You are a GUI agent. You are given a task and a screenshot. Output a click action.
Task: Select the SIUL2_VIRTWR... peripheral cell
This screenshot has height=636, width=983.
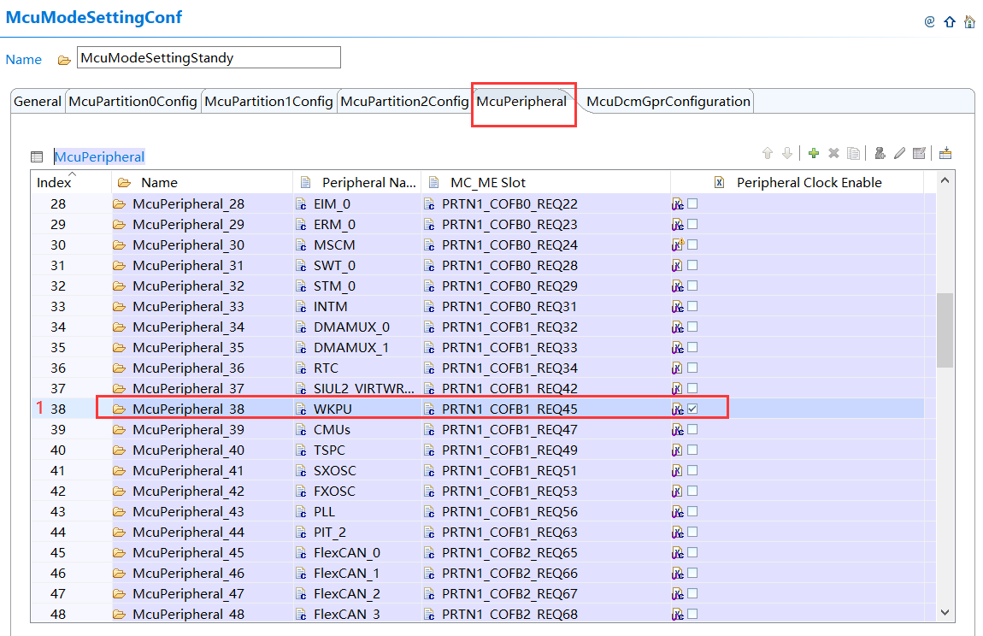point(363,389)
